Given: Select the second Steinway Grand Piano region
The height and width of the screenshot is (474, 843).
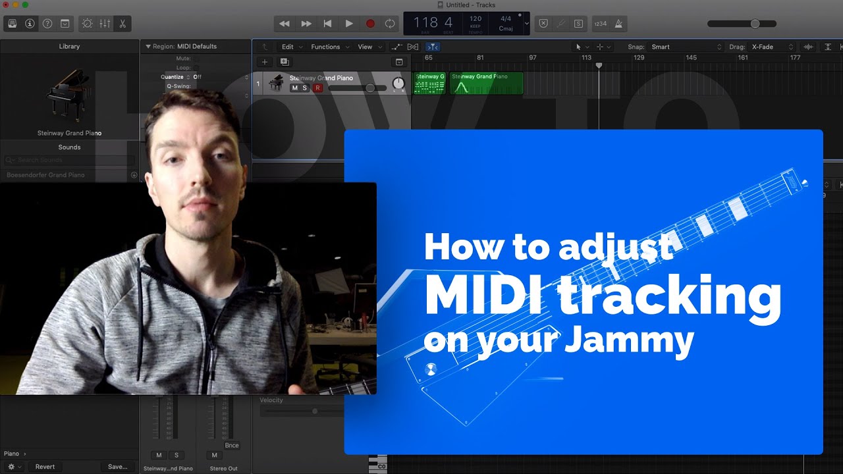Looking at the screenshot, I should [486, 83].
